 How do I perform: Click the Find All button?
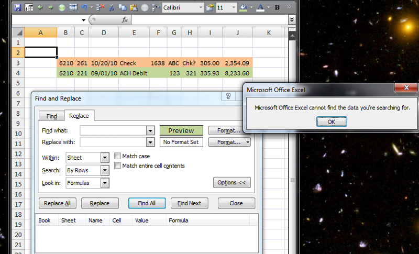pos(147,203)
